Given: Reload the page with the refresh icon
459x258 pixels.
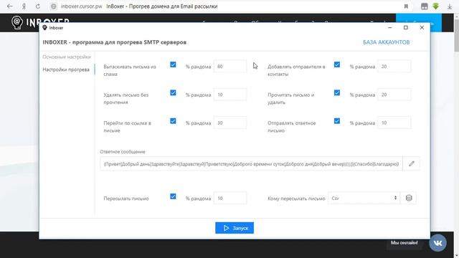Looking at the screenshot, I should (x=38, y=6).
